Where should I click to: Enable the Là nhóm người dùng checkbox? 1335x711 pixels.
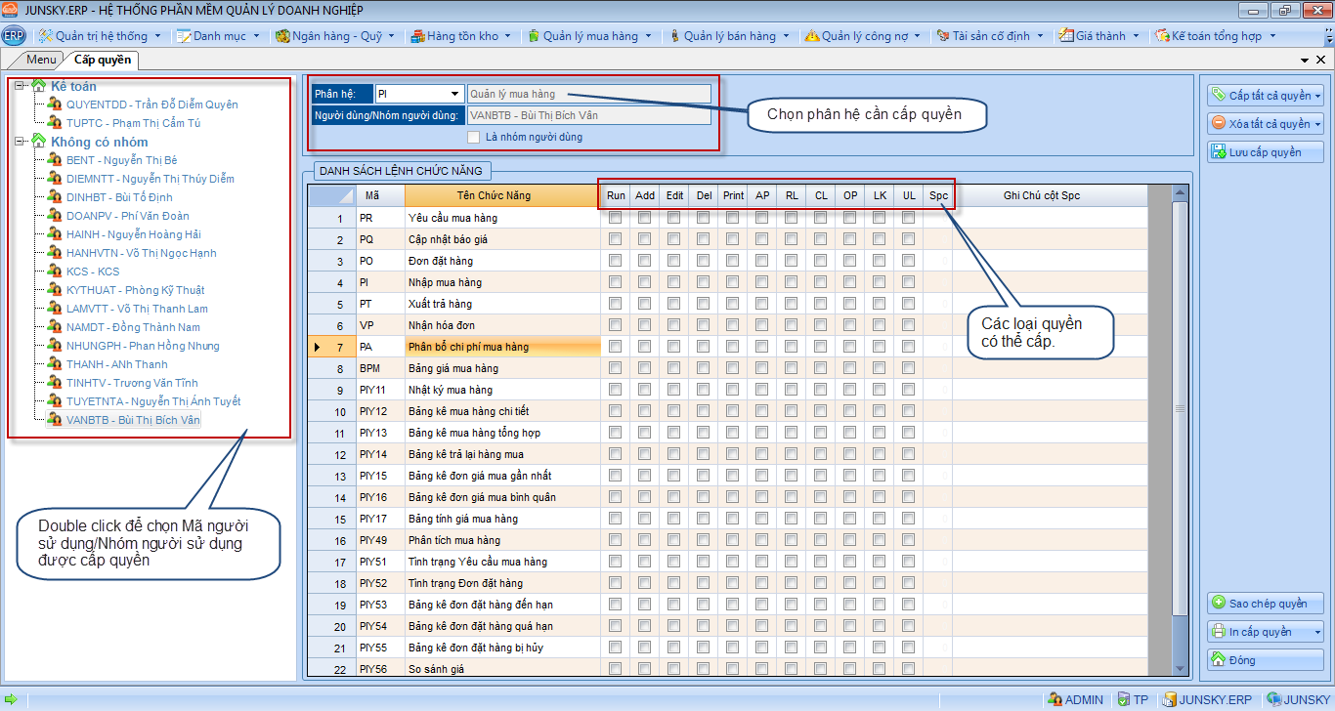(x=475, y=137)
